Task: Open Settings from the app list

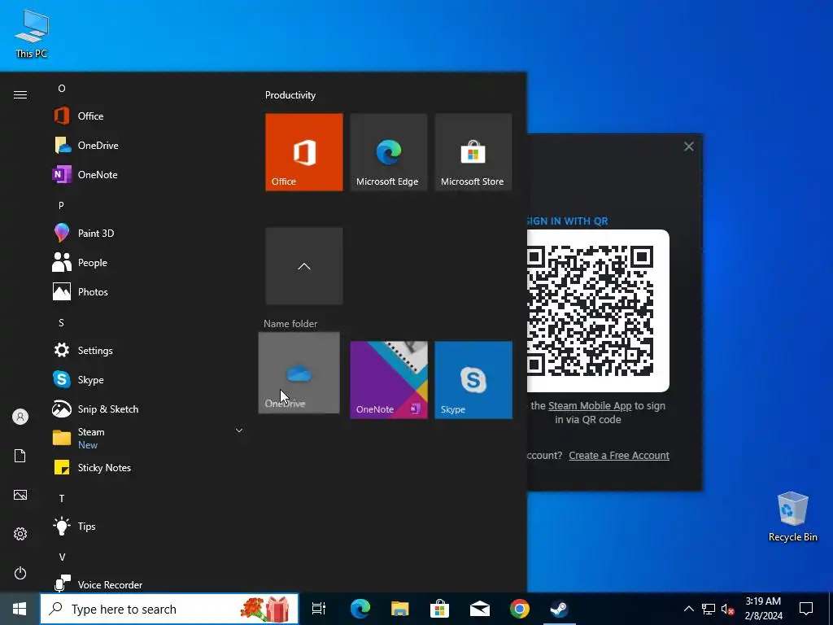Action: tap(148, 350)
